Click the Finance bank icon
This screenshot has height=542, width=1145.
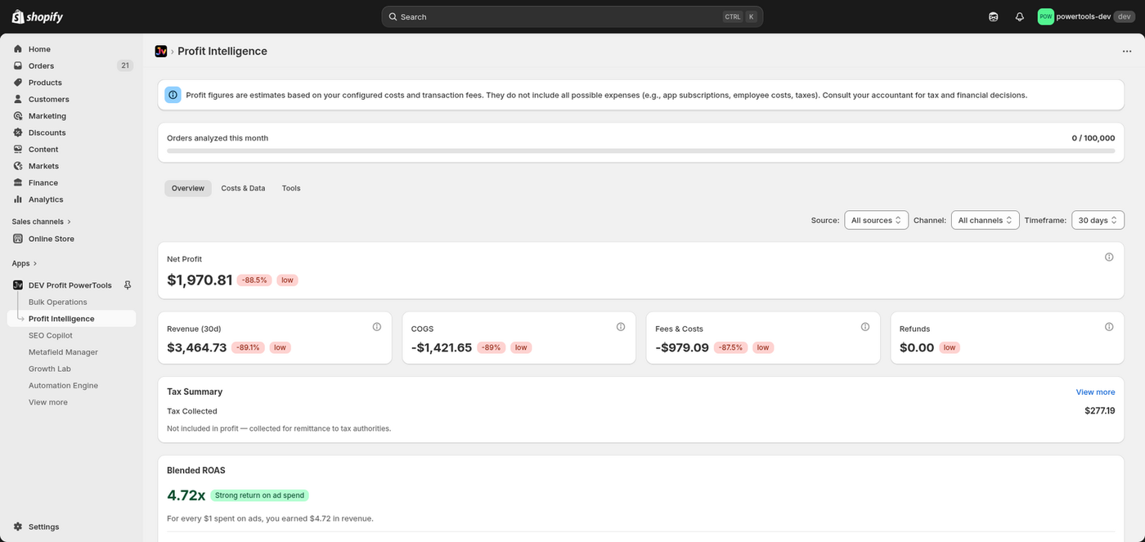click(x=18, y=183)
